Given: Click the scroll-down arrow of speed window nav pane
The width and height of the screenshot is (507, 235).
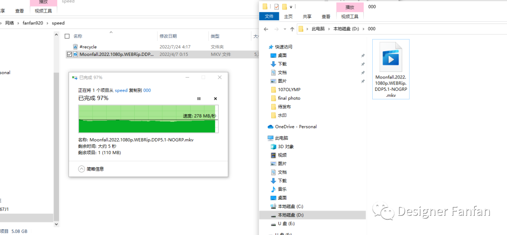Looking at the screenshot, I should tap(56, 224).
